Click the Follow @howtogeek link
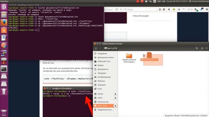 [x=141, y=16]
